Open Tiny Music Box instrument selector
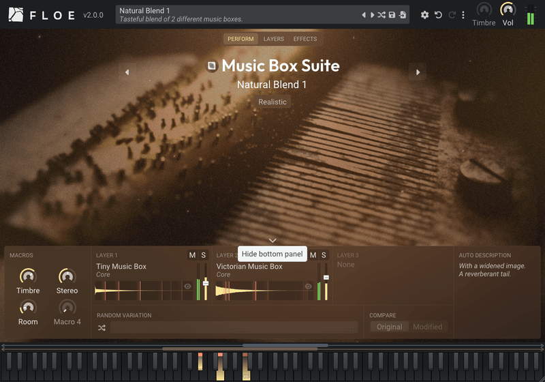 coord(121,267)
